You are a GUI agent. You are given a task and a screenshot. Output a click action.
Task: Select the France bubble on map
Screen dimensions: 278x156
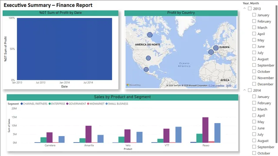211,52
